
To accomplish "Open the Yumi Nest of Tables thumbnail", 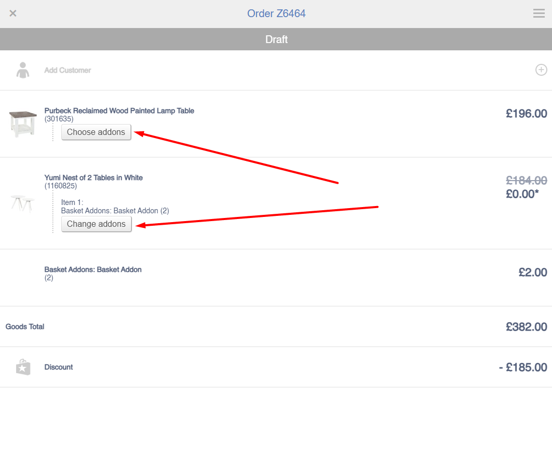I will coord(23,203).
